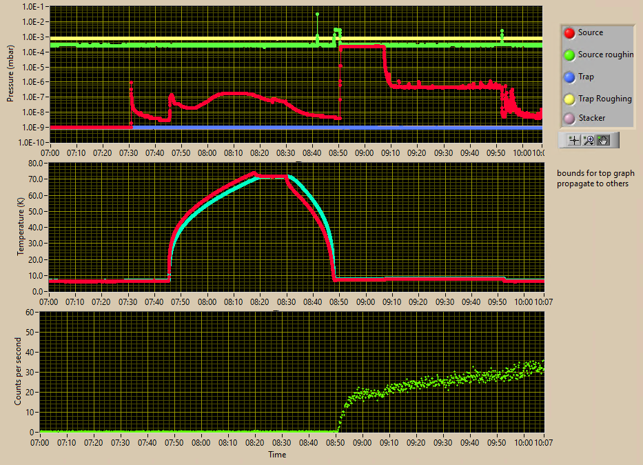Click the '40.0' temperature axis tick
Image resolution: width=643 pixels, height=465 pixels.
(36, 228)
